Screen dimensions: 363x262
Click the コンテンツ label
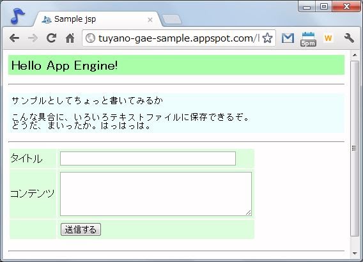(33, 194)
